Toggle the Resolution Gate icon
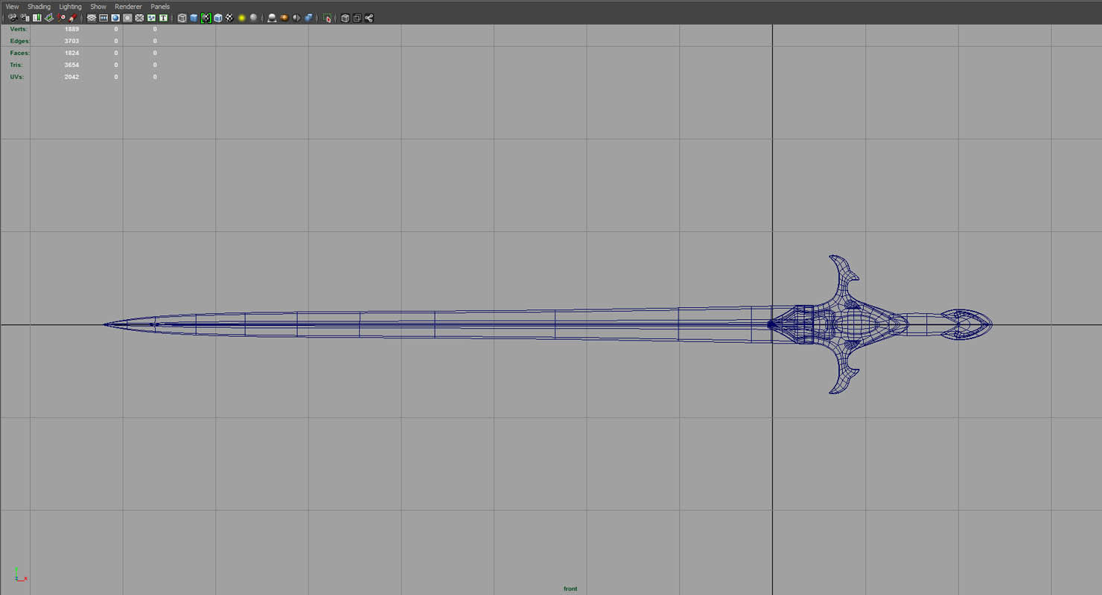The image size is (1102, 595). (x=115, y=18)
